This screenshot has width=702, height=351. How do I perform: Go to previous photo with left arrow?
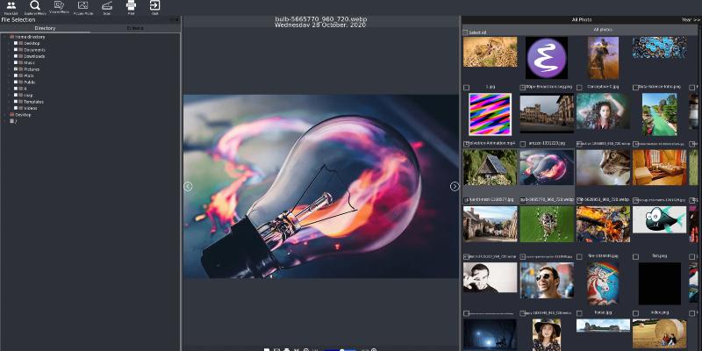coord(188,186)
